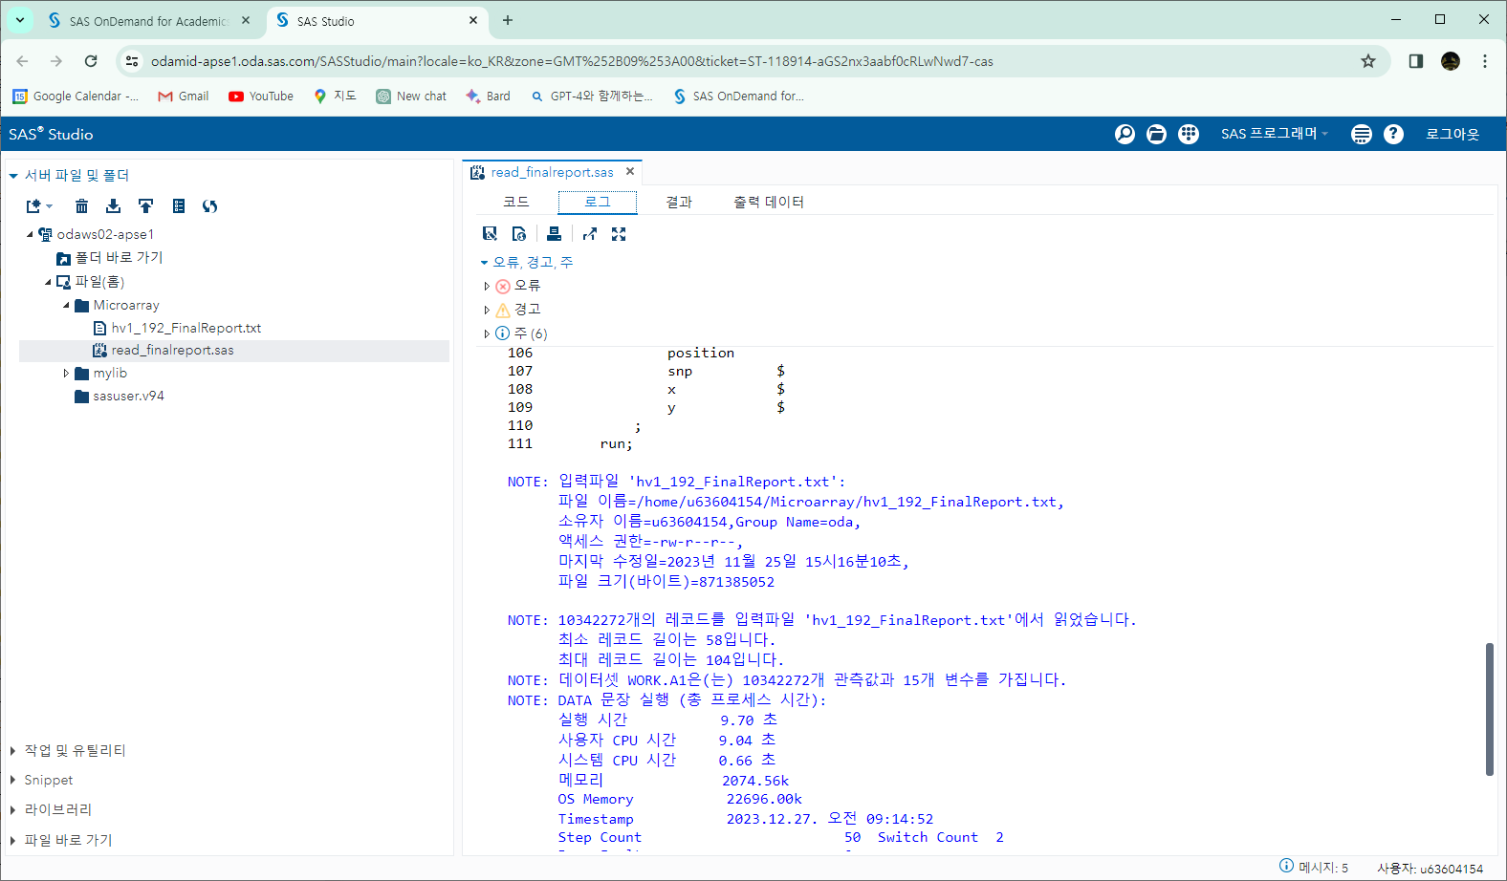Expand the Snippet section
Screen dimensions: 1507x881
click(x=12, y=781)
